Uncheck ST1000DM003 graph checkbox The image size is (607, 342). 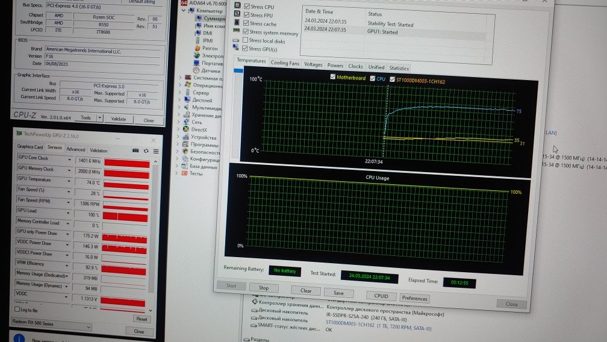[392, 79]
